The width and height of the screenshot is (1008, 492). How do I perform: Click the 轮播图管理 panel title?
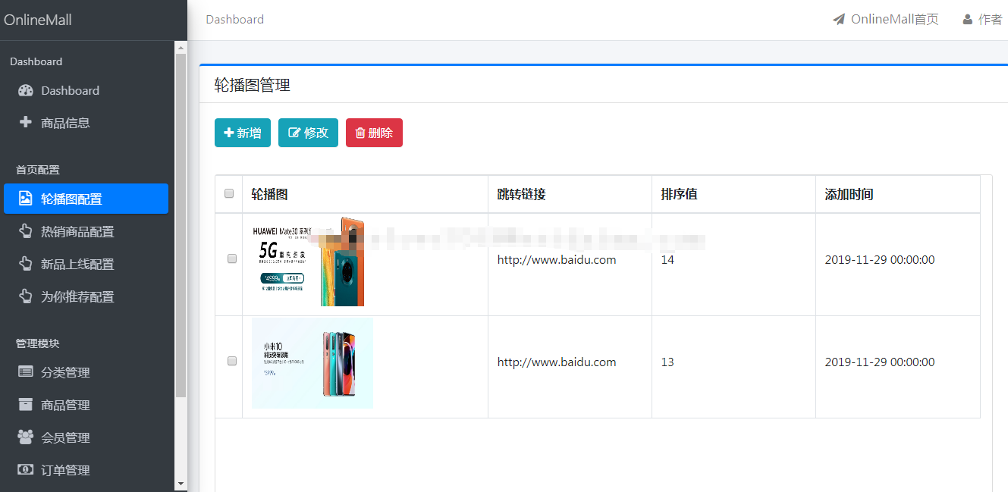[x=253, y=85]
